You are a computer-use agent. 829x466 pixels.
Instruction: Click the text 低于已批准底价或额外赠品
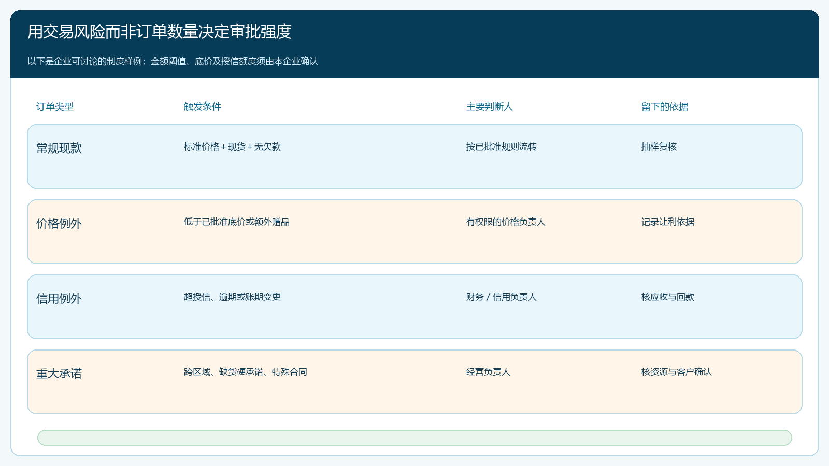237,222
